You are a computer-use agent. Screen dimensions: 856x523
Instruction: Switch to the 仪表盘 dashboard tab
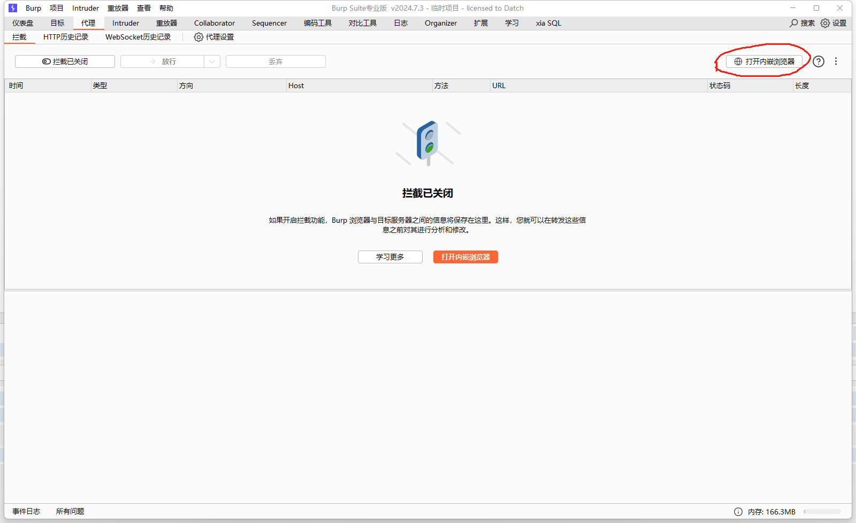[x=23, y=23]
